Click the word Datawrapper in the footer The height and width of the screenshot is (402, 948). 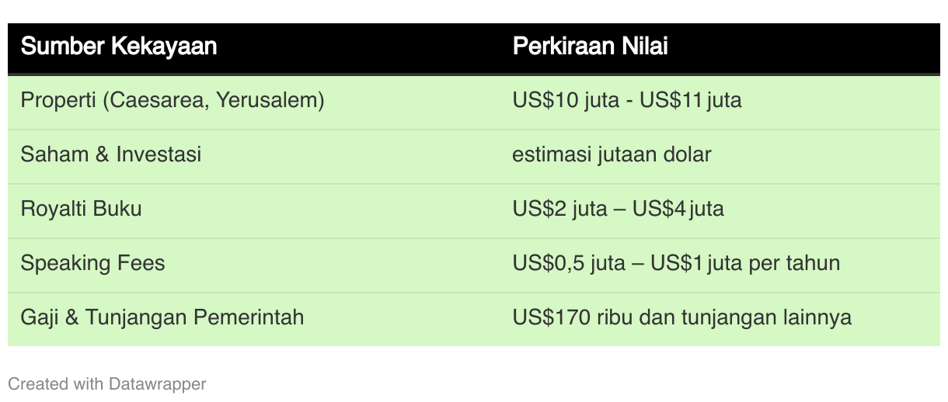[x=158, y=383]
